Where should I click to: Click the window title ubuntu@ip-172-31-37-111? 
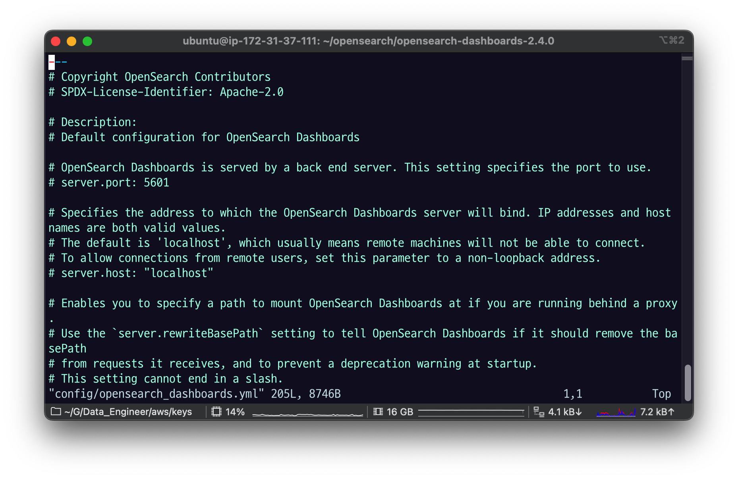tap(368, 41)
